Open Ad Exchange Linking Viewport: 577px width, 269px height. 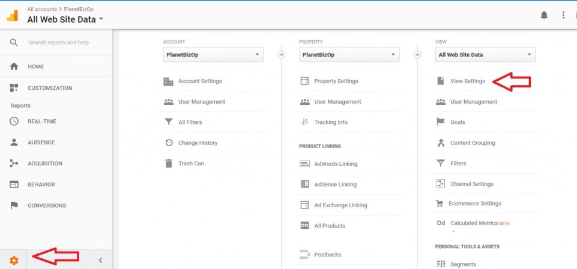pyautogui.click(x=341, y=205)
